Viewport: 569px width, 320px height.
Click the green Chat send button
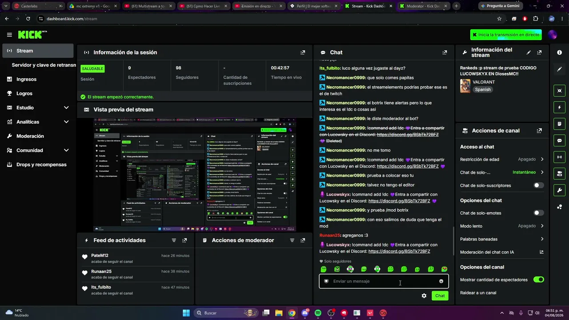pyautogui.click(x=440, y=296)
